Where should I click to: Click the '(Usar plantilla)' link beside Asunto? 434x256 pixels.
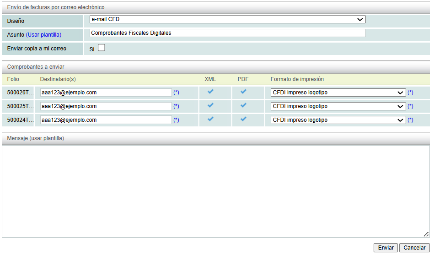[x=43, y=35]
